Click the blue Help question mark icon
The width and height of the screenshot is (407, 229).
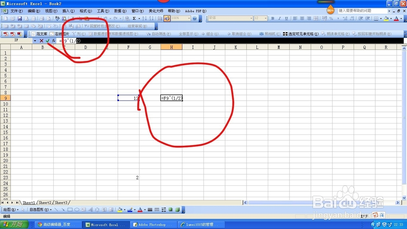(x=195, y=18)
